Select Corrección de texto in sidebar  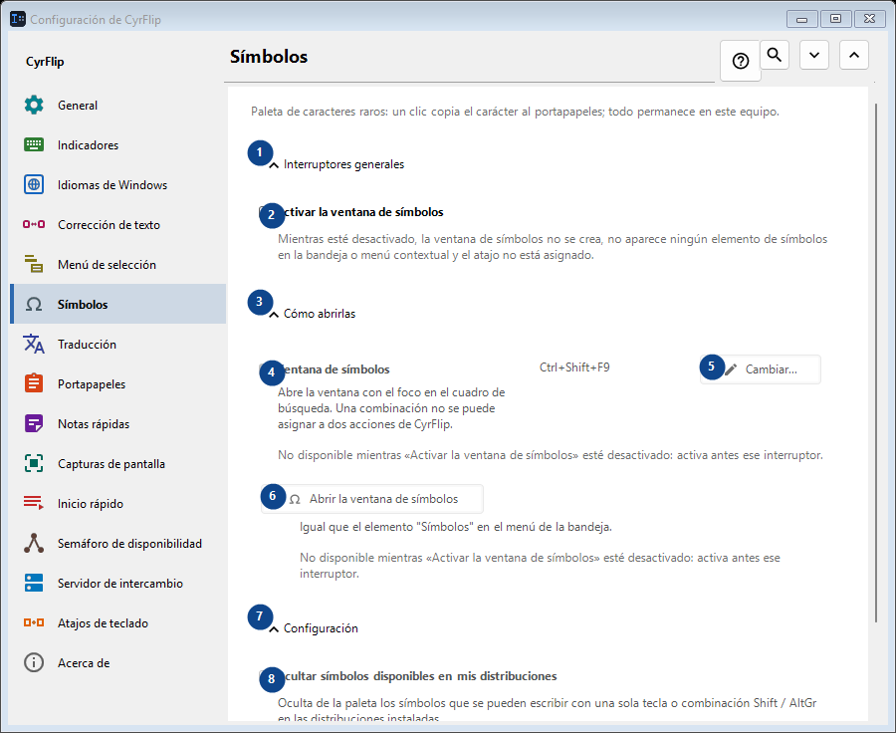coord(118,224)
